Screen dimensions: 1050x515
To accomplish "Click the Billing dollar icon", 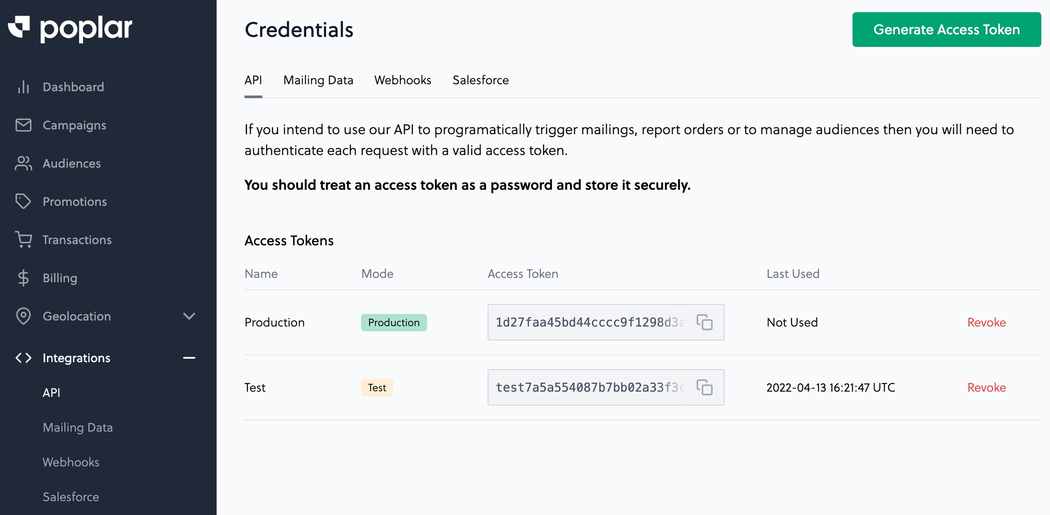I will [23, 278].
